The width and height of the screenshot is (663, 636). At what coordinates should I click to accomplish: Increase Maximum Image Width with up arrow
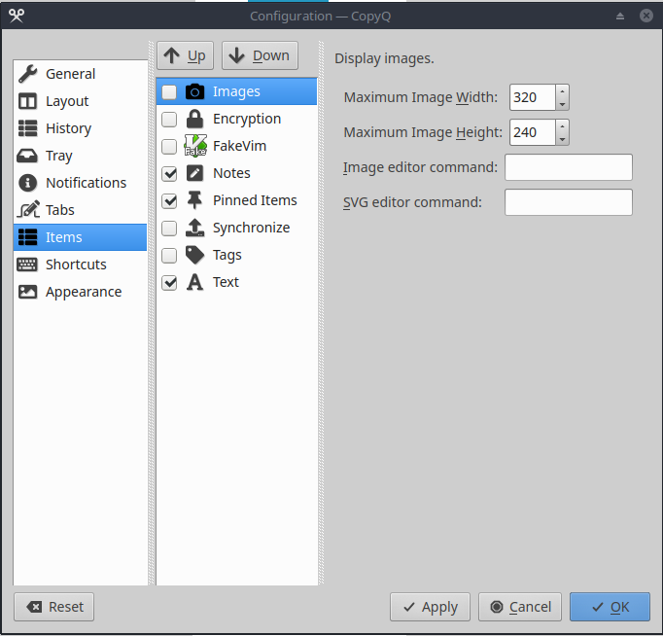coord(562,90)
